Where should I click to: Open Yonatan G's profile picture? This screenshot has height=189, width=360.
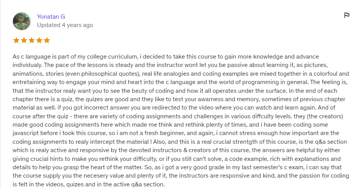22,21
